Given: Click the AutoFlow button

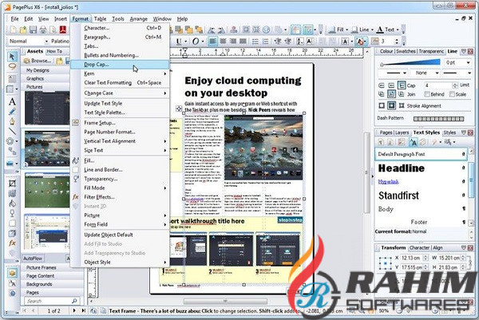Looking at the screenshot, I should [33, 259].
